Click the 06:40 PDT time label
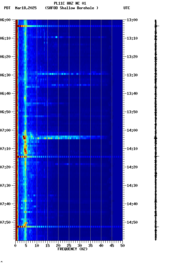 tap(5, 94)
